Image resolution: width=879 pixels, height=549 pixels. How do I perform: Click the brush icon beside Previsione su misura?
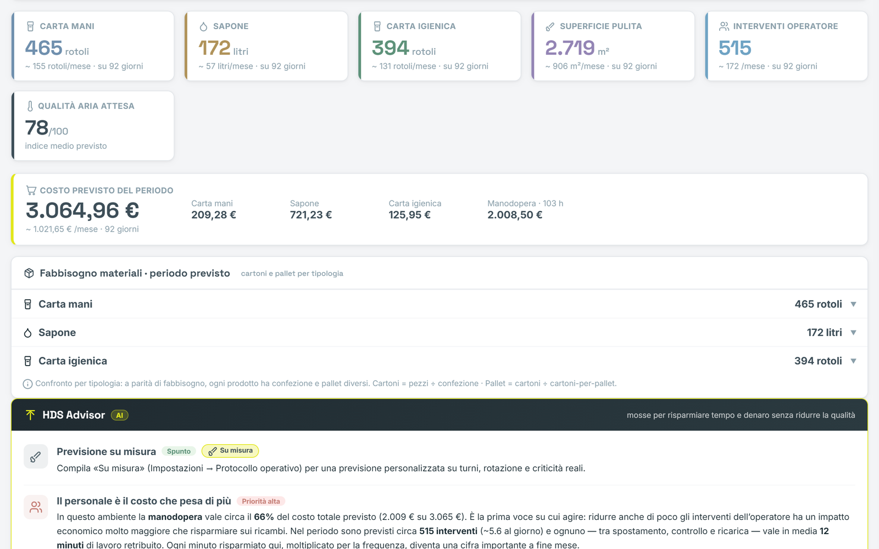click(36, 457)
